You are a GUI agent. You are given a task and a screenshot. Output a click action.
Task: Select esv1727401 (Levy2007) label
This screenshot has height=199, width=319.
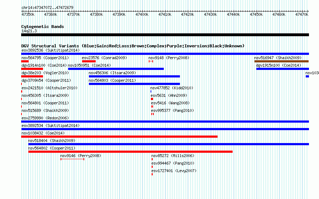(174, 171)
